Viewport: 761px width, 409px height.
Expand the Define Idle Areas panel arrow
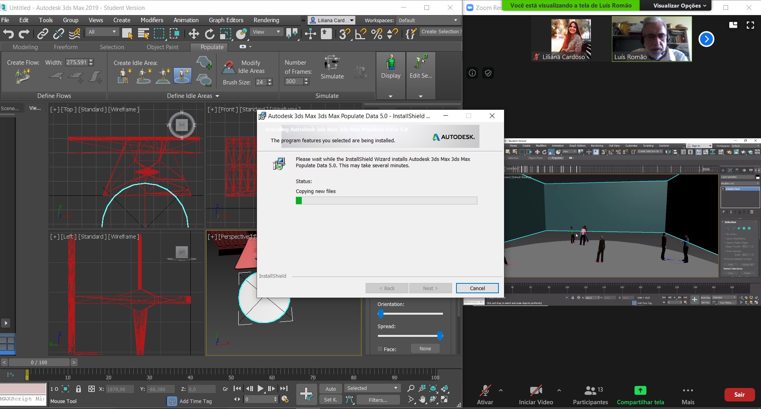pos(217,96)
